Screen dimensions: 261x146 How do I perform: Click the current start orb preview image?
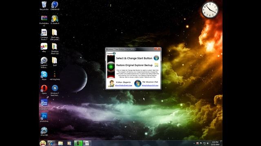click(x=111, y=67)
